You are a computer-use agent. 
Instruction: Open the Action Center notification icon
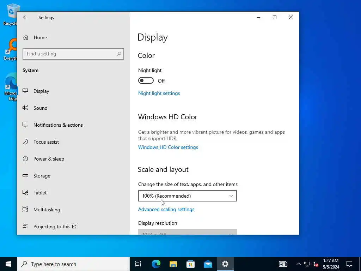pyautogui.click(x=349, y=264)
